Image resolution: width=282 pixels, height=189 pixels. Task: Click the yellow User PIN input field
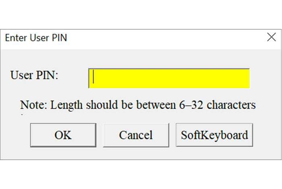(169, 78)
